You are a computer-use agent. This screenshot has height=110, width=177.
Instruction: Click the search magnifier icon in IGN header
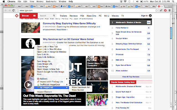[54, 16]
